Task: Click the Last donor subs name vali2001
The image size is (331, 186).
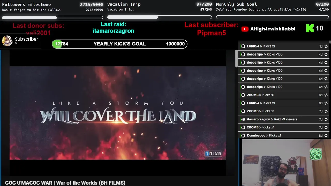Action: click(x=38, y=33)
